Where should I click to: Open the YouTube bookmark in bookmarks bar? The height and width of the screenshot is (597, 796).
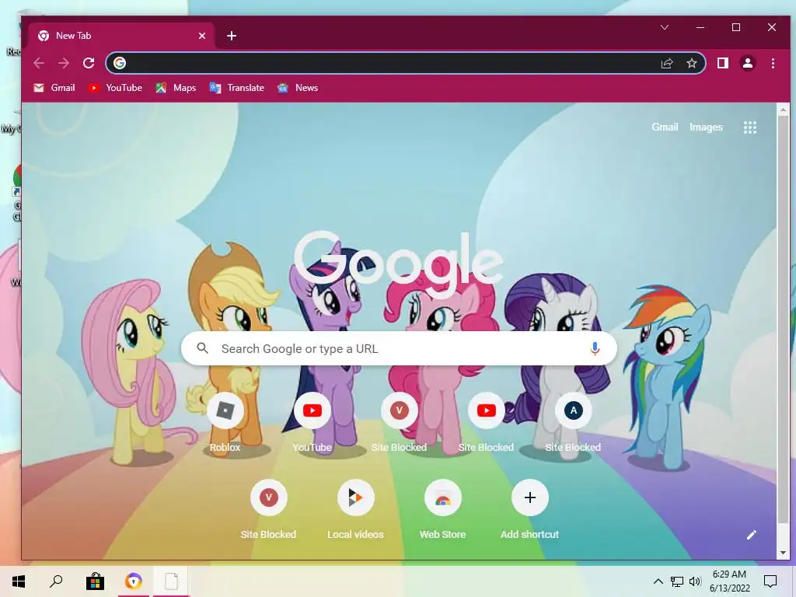pyautogui.click(x=115, y=88)
